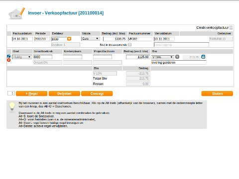
Task: Click the 'Alt+Delete: actieve regel verwijderen' tip line
Action: point(43,126)
